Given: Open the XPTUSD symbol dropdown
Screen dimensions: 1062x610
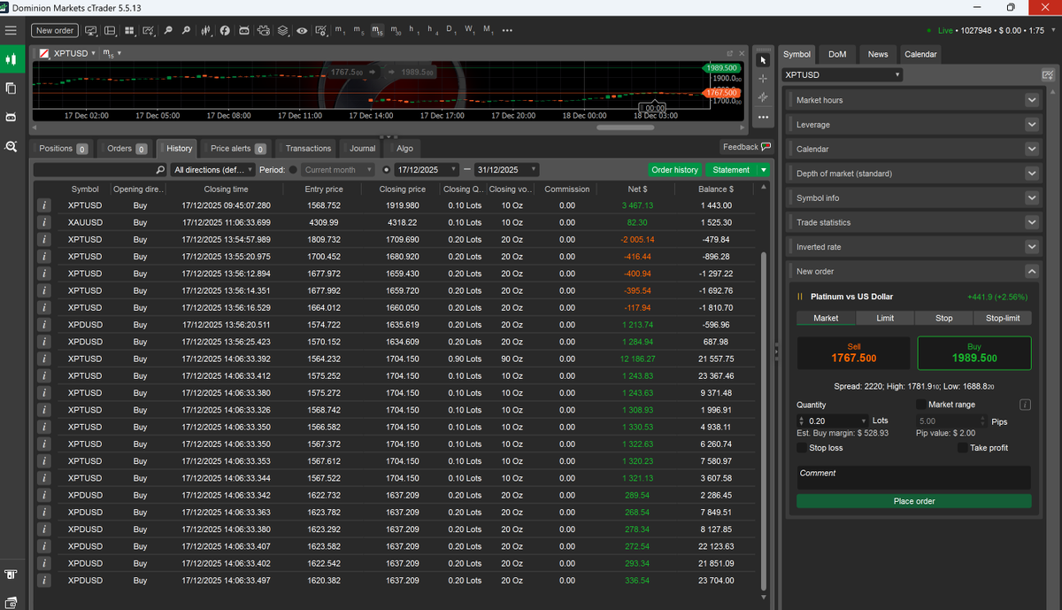Looking at the screenshot, I should (841, 74).
